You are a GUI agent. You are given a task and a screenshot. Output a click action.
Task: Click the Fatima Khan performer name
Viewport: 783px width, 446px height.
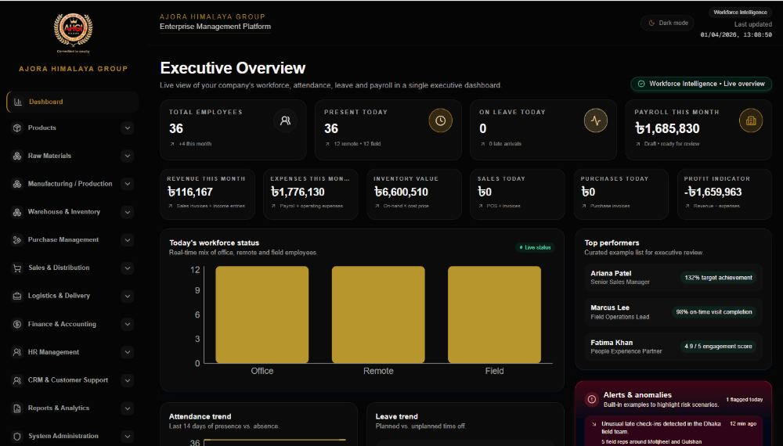click(612, 343)
